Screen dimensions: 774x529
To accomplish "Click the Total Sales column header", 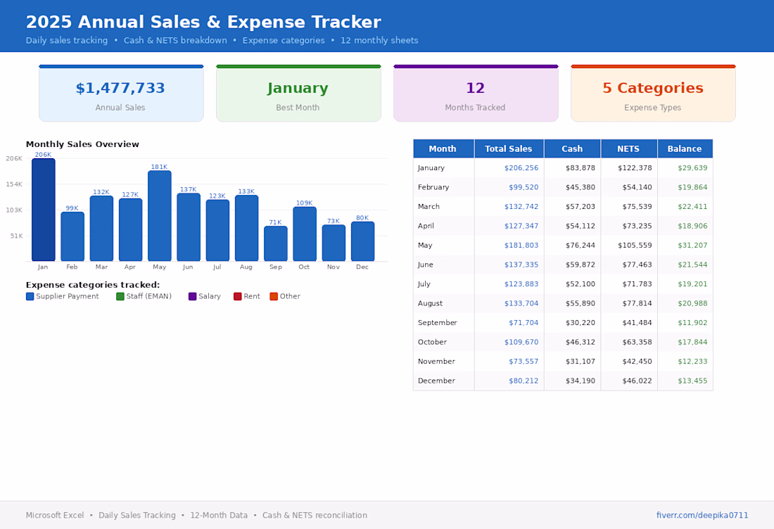I will pos(509,148).
